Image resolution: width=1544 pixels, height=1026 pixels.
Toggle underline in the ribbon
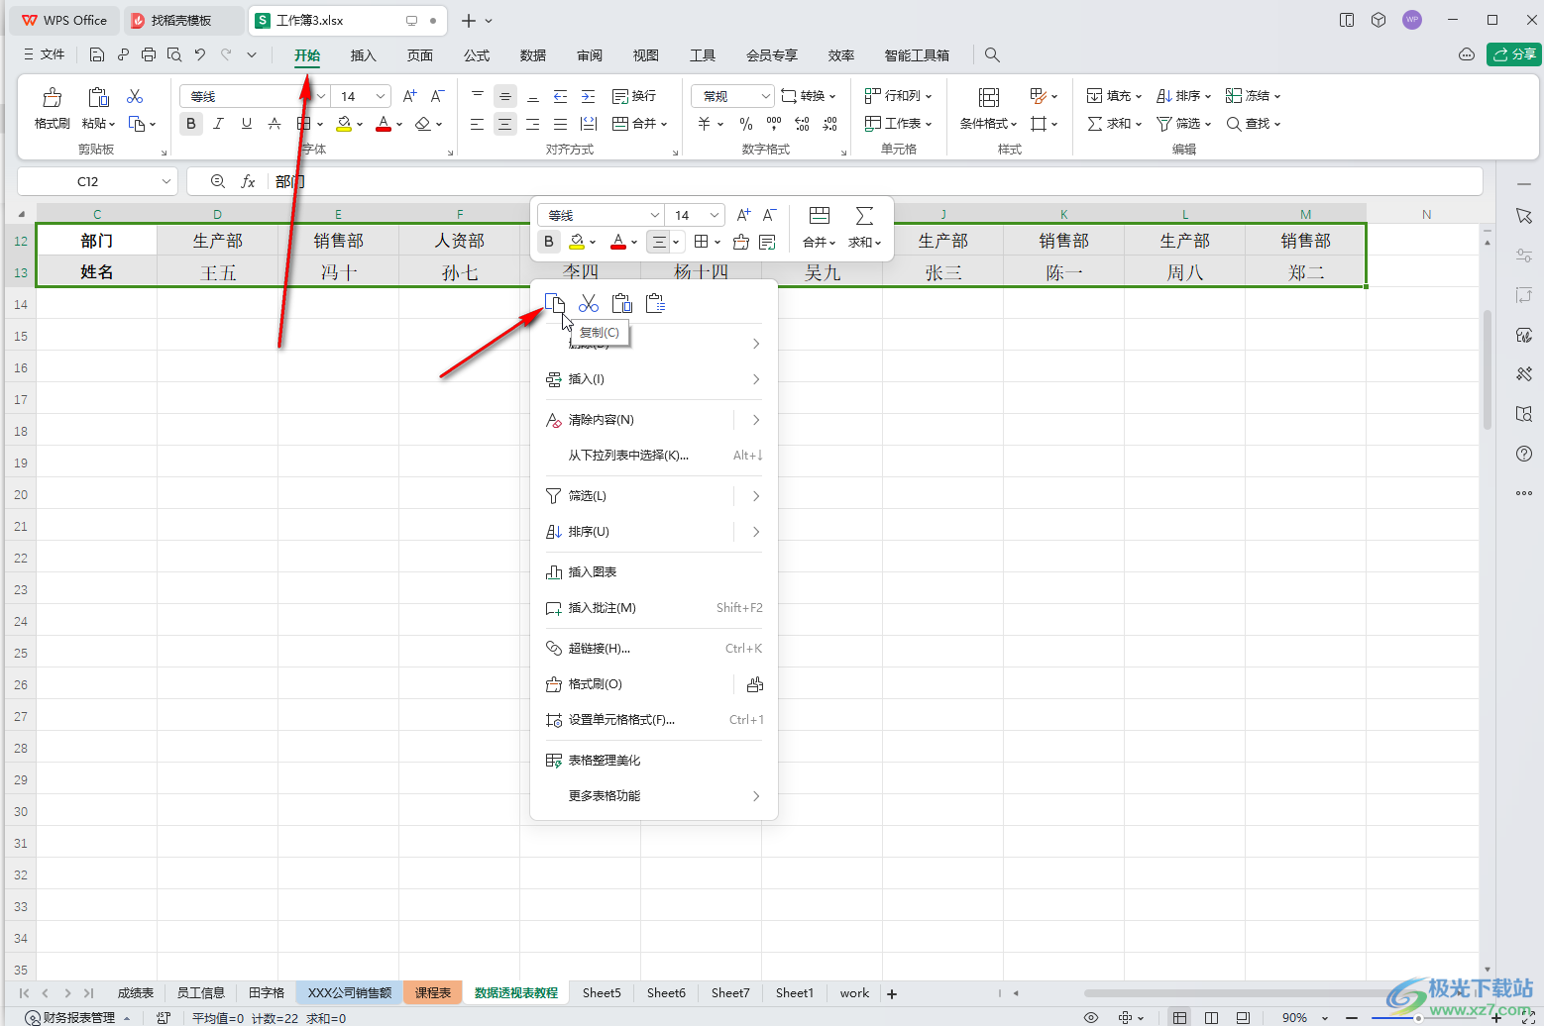(247, 124)
